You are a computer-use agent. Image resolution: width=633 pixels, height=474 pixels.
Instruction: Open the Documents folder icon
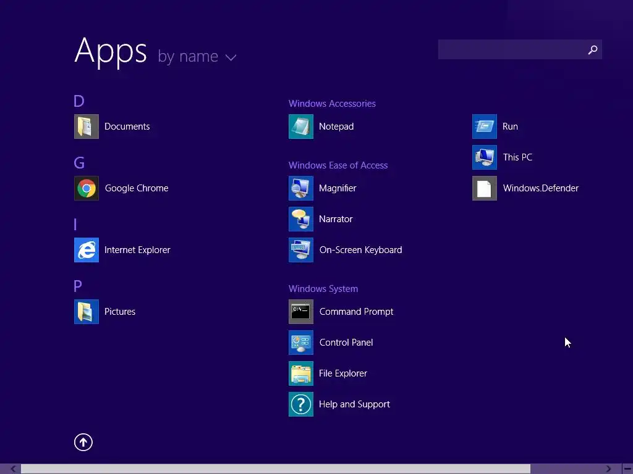[87, 127]
